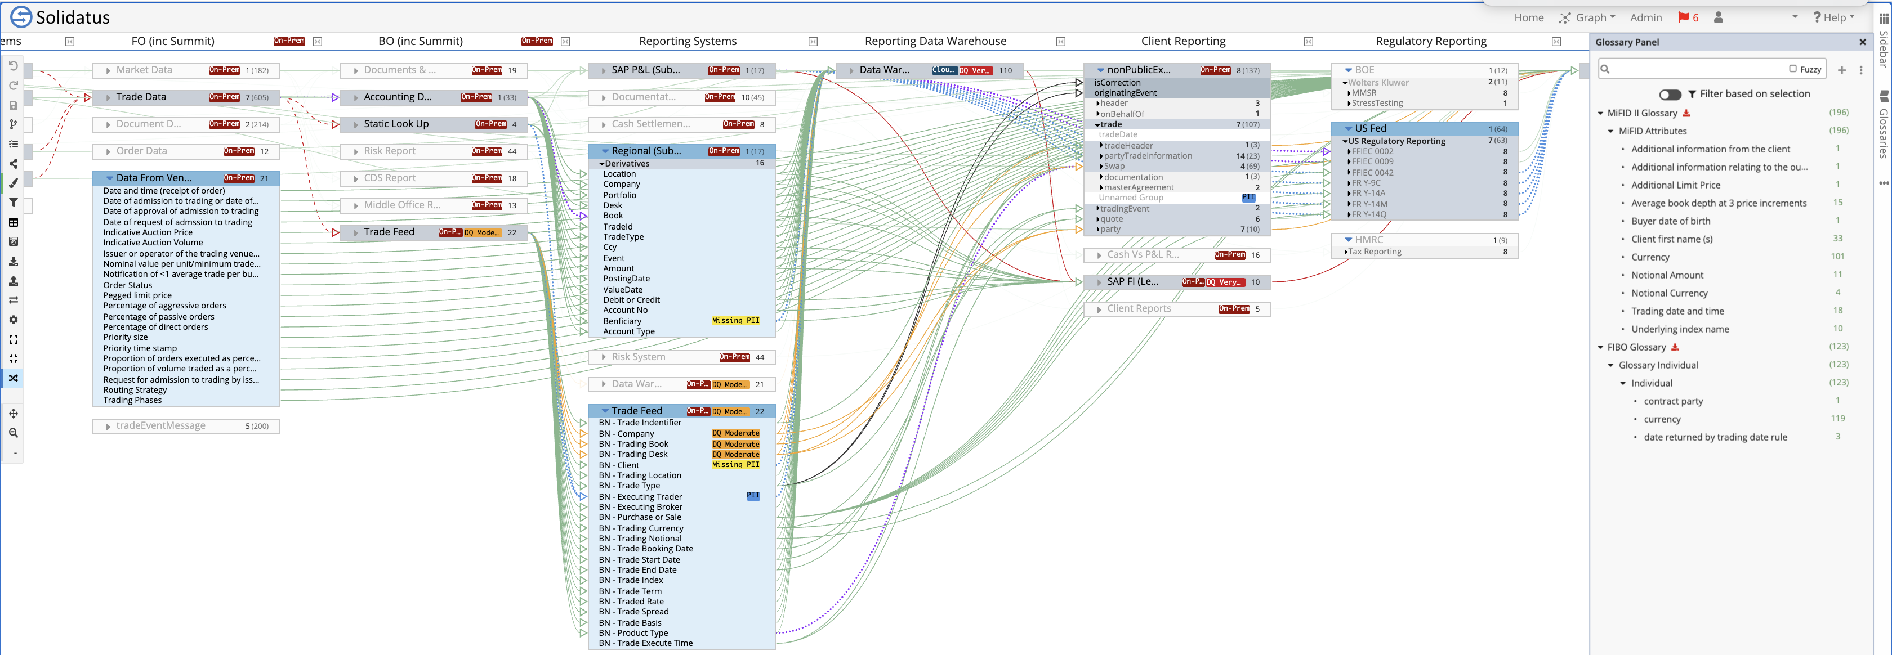Screen dimensions: 1892x655
Task: Select the paintbrush display rules icon
Action: [x=13, y=183]
